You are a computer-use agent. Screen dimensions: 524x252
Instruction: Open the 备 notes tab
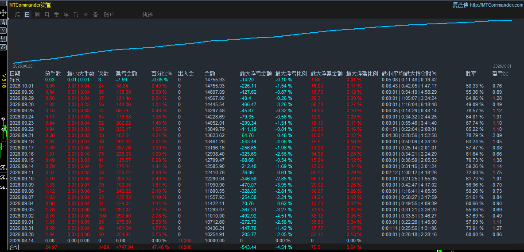pyautogui.click(x=96, y=15)
